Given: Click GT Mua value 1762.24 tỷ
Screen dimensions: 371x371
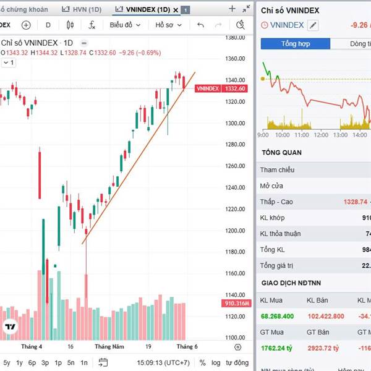Looking at the screenshot, I should (x=276, y=348).
